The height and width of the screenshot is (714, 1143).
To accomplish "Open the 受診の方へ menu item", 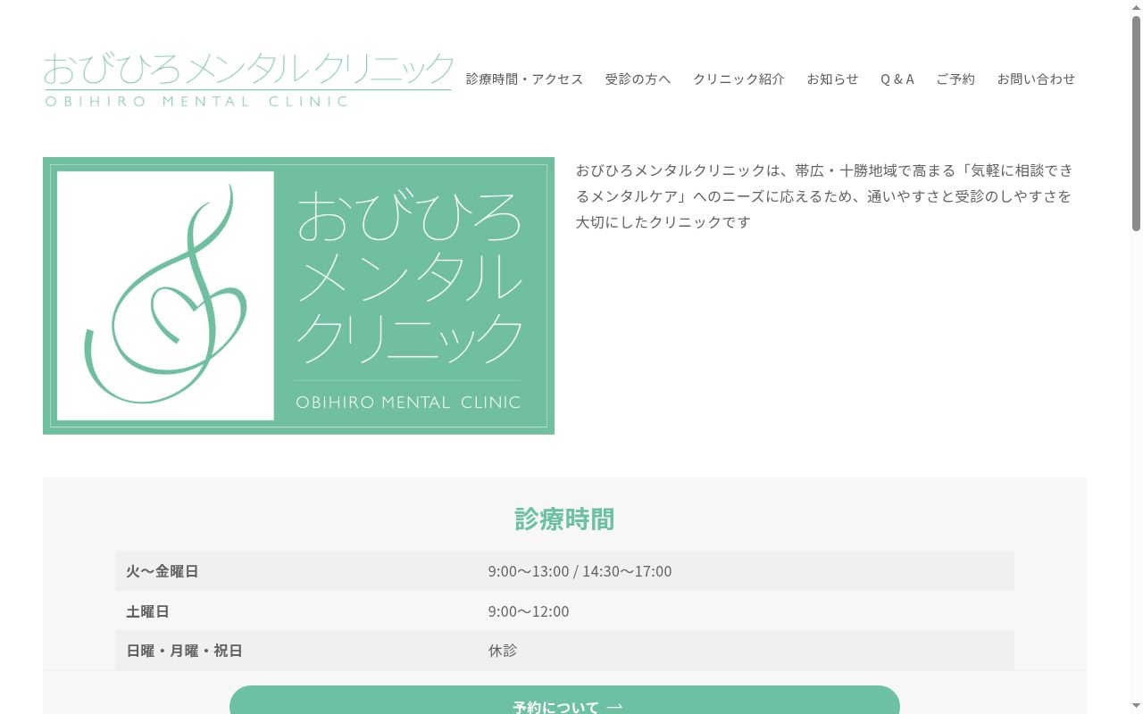I will click(638, 79).
